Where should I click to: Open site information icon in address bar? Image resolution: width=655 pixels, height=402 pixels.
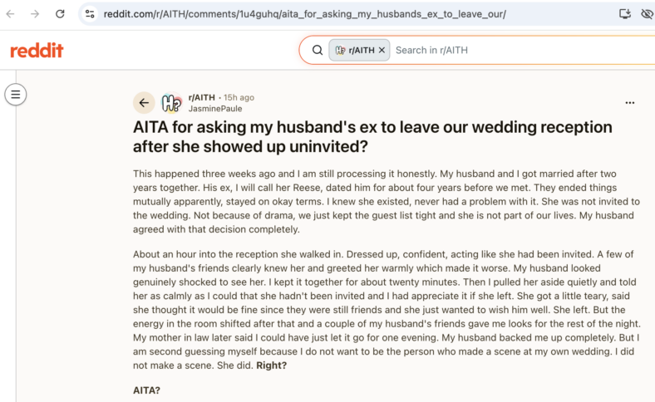(90, 14)
